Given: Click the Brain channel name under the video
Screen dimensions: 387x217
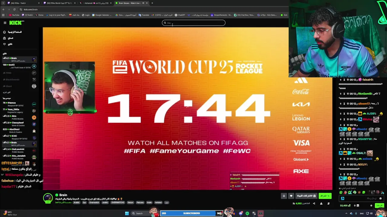Looking at the screenshot, I should coord(63,195).
